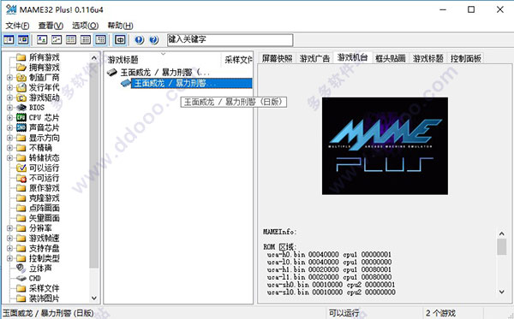Switch to large icons view
The width and height of the screenshot is (514, 319).
pos(42,40)
